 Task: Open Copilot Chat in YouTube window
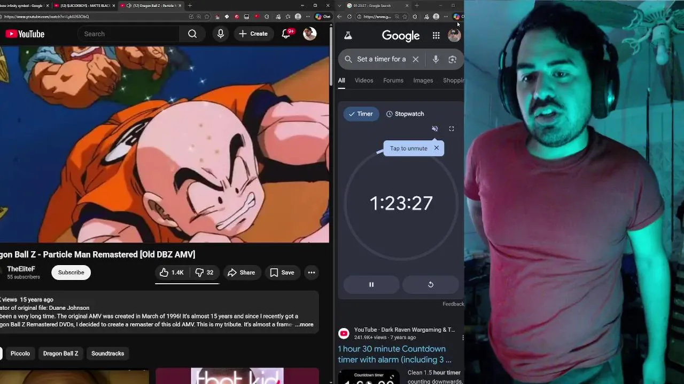(x=323, y=17)
